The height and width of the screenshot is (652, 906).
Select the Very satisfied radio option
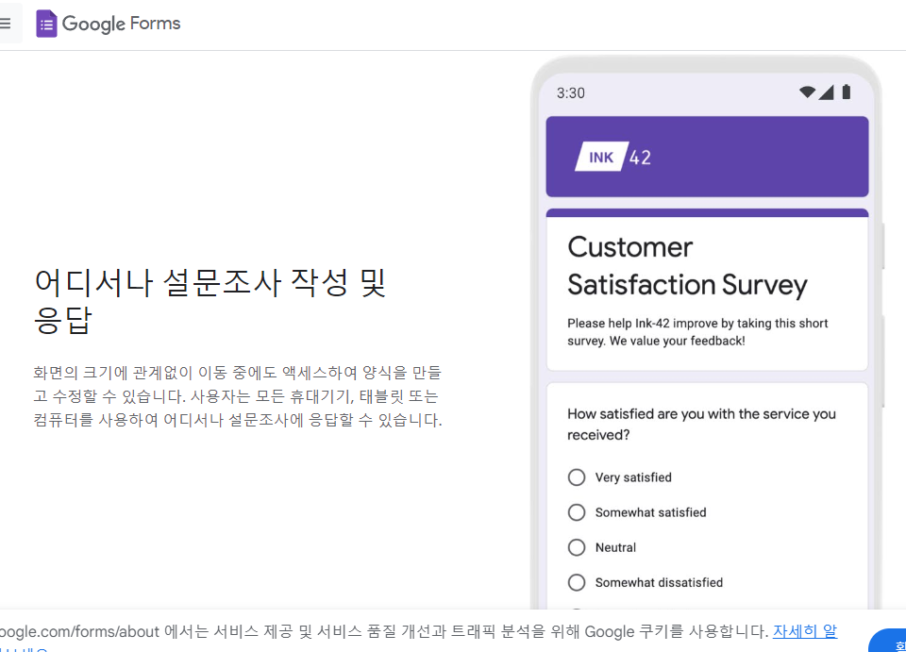[577, 477]
